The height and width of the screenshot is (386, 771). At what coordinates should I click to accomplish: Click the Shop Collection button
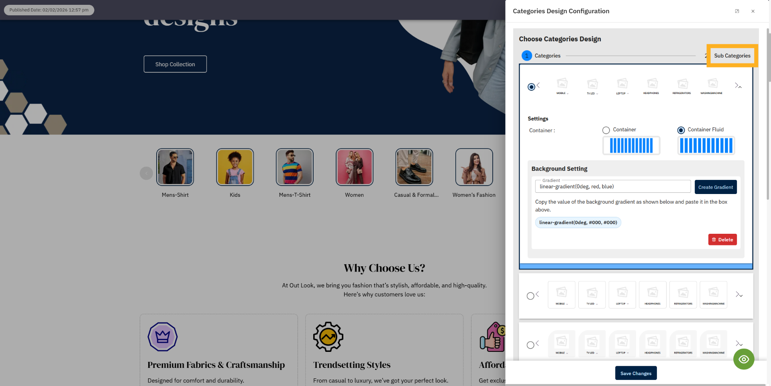pyautogui.click(x=175, y=64)
